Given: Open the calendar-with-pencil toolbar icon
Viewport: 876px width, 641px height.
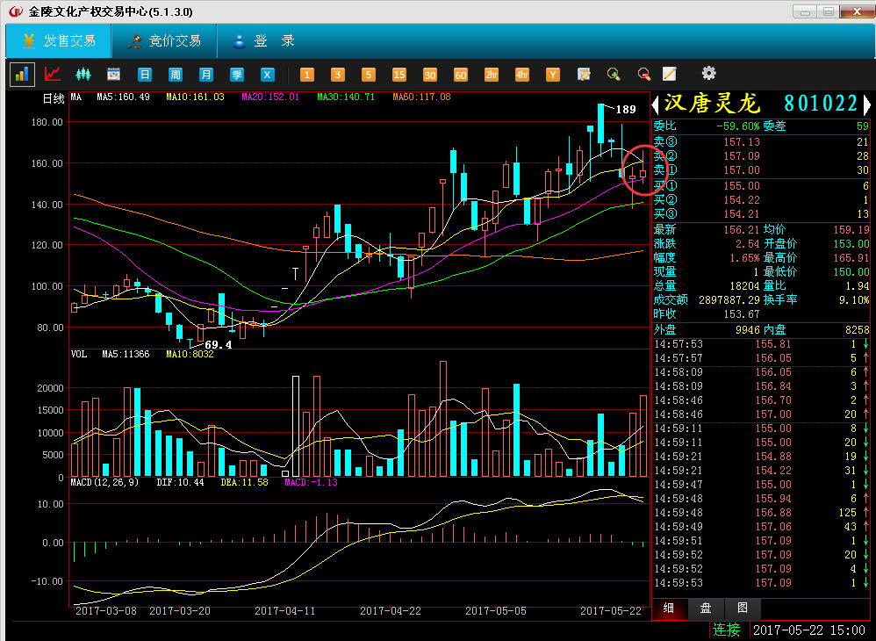Looking at the screenshot, I should (584, 74).
